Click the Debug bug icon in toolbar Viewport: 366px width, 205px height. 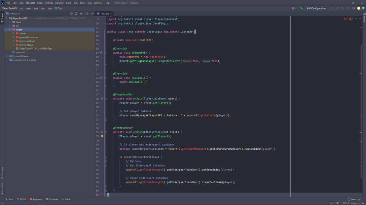[x=337, y=8]
